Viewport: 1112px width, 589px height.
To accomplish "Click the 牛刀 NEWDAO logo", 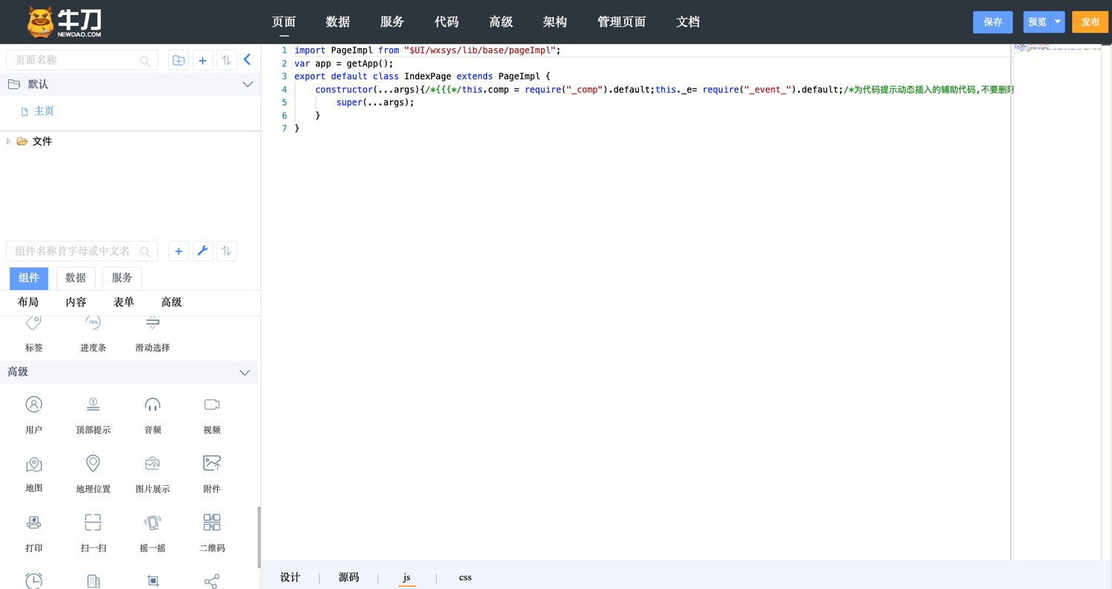I will pyautogui.click(x=64, y=21).
